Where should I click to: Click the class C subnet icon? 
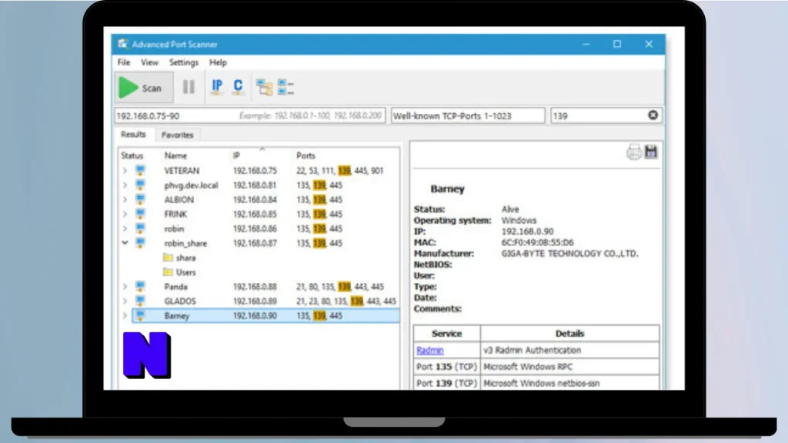tap(238, 88)
